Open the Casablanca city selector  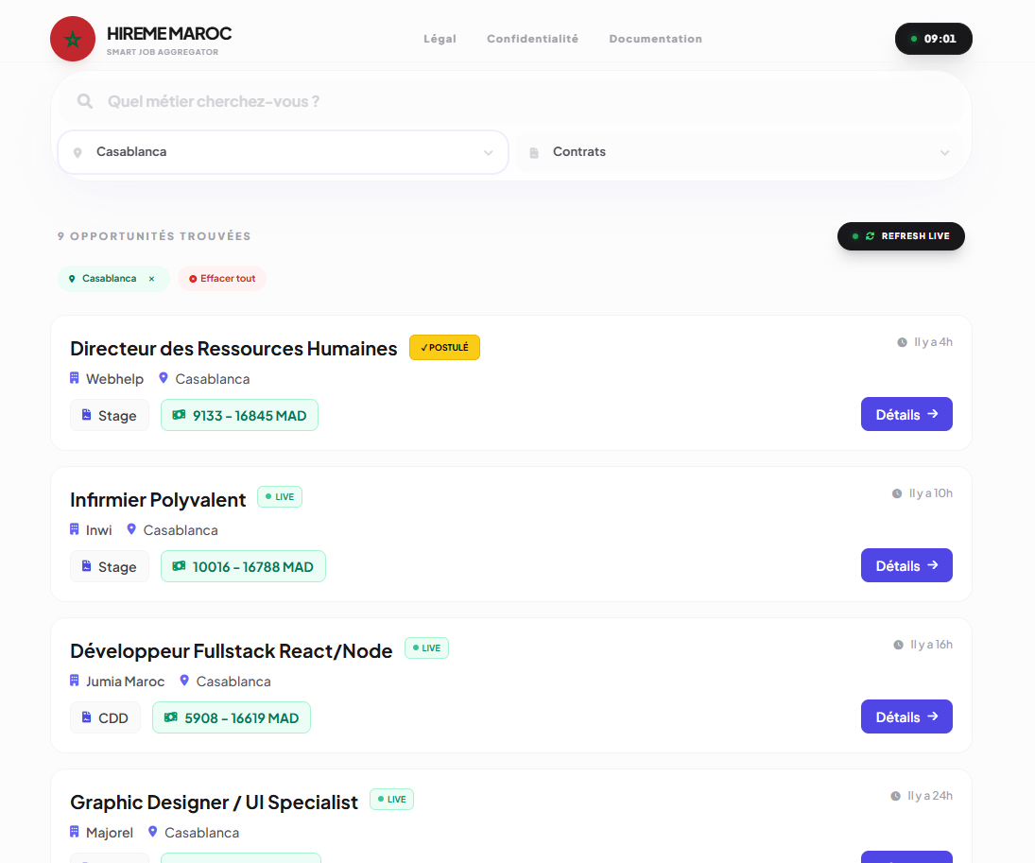[283, 151]
